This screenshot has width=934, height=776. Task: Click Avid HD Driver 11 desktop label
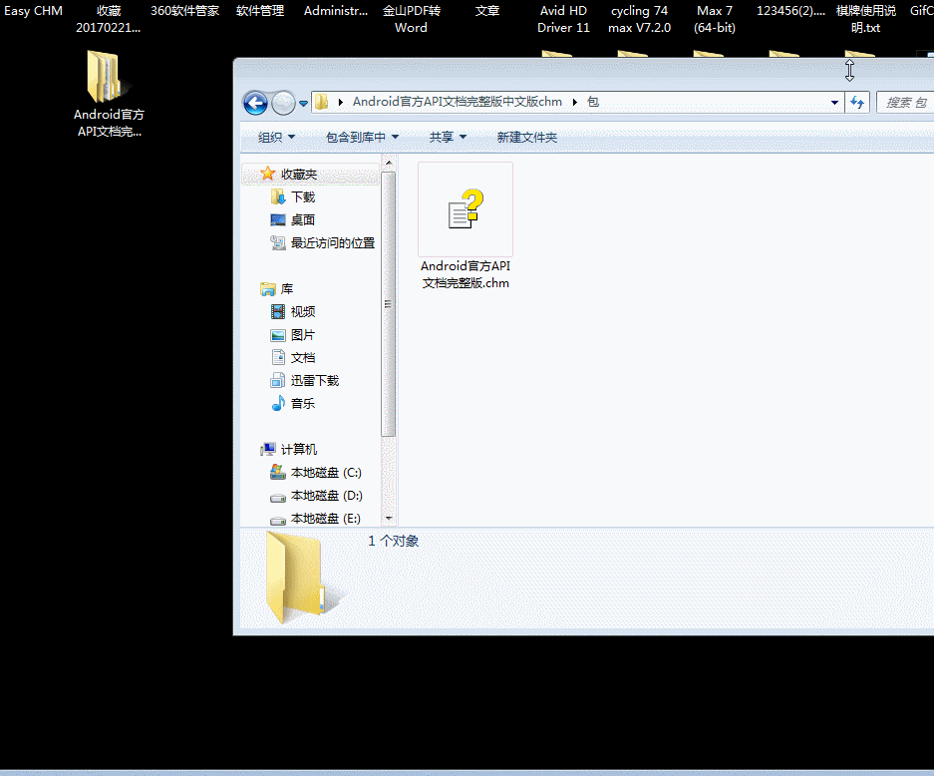563,19
